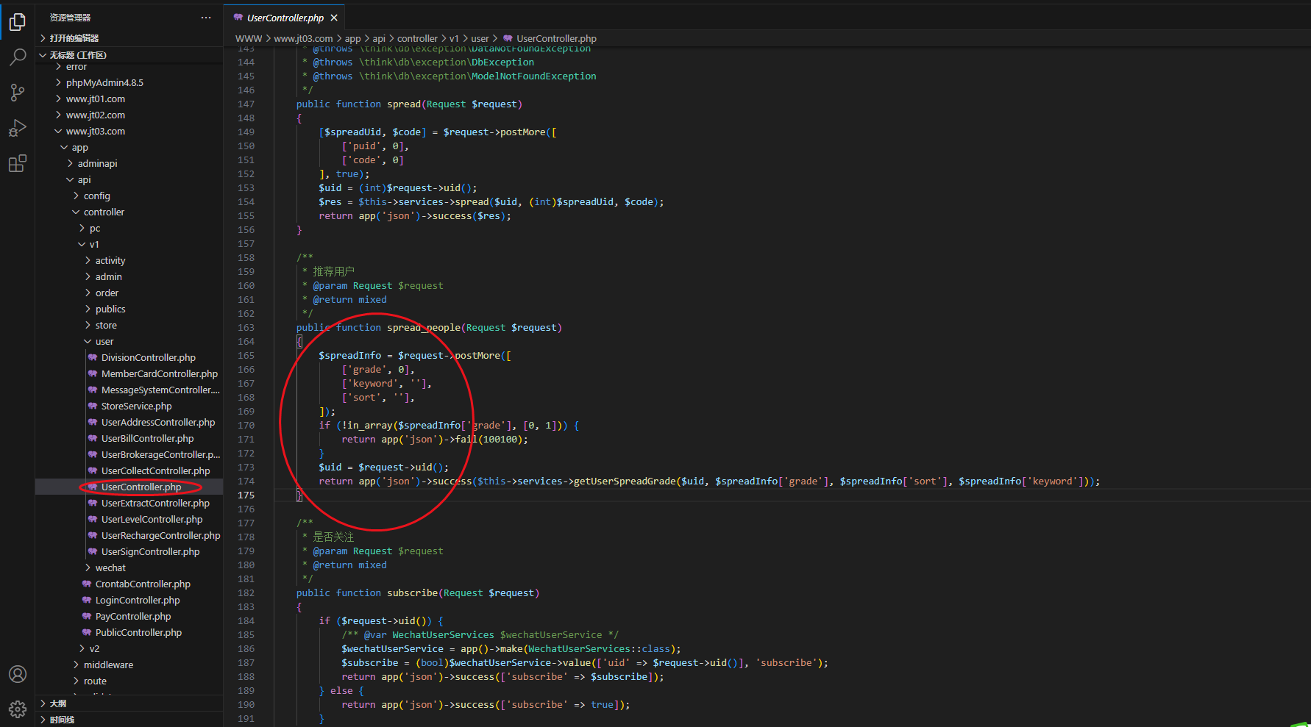Open the Explorer view in activity bar
The width and height of the screenshot is (1311, 727).
(x=18, y=23)
